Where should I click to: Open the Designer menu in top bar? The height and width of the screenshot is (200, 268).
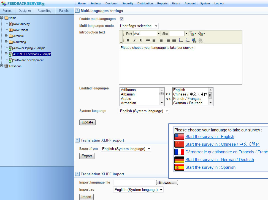[x=112, y=3]
